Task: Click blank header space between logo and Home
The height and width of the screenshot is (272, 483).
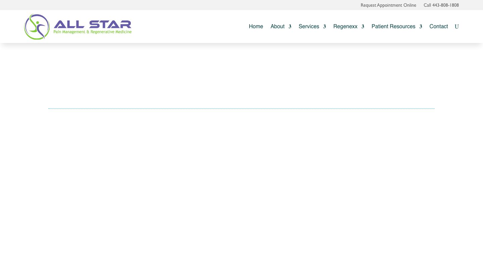Action: [188, 27]
